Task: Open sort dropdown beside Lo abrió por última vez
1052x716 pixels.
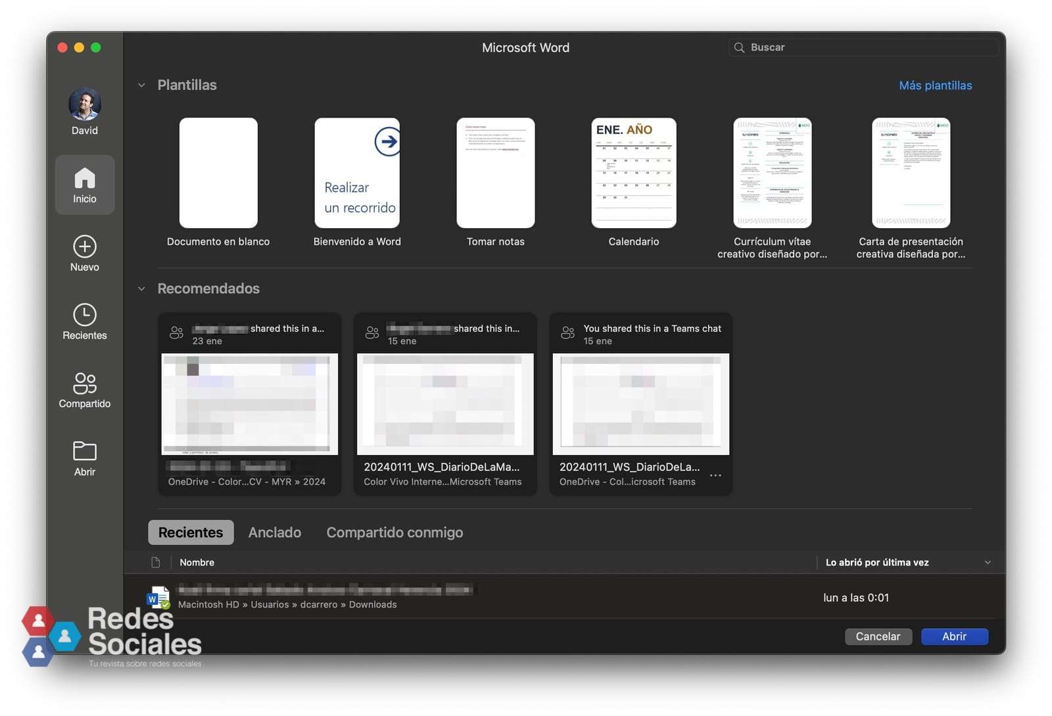Action: tap(987, 562)
